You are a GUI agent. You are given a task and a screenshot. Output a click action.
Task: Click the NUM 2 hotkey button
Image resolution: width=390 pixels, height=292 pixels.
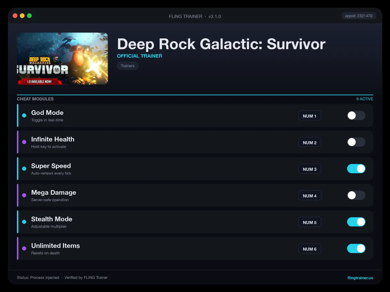pyautogui.click(x=310, y=142)
